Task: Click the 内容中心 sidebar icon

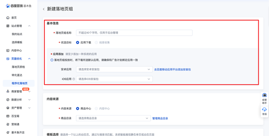Action: (x=8, y=50)
